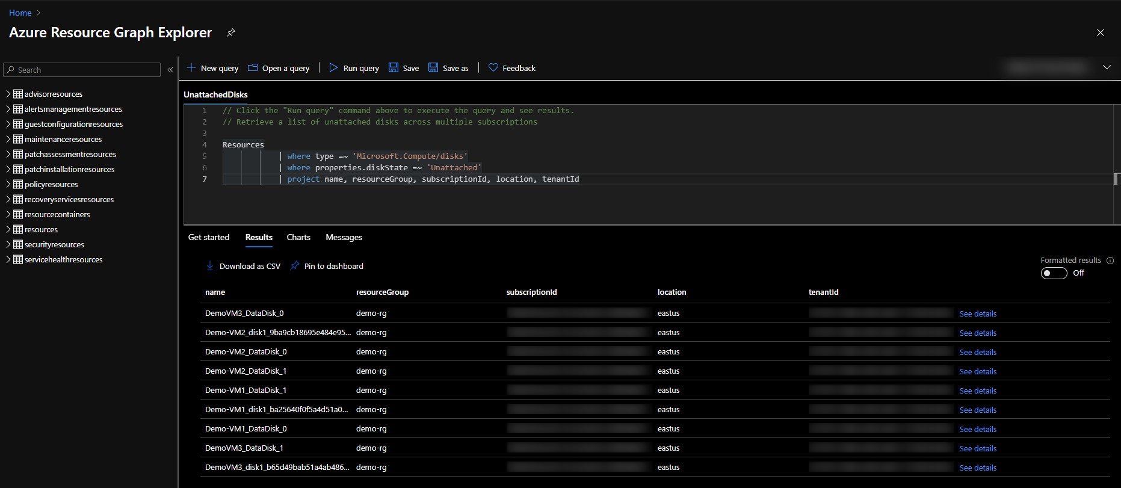Expand the advisorresources tree node
This screenshot has width=1121, height=488.
(8, 94)
